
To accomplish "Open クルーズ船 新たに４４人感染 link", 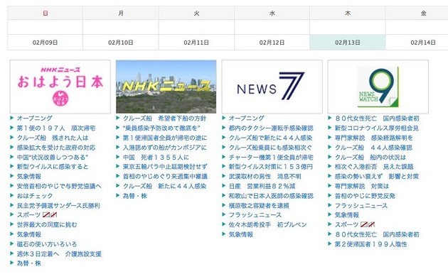I will click(164, 186).
